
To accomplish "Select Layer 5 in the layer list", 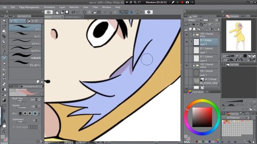I will (x=206, y=42).
